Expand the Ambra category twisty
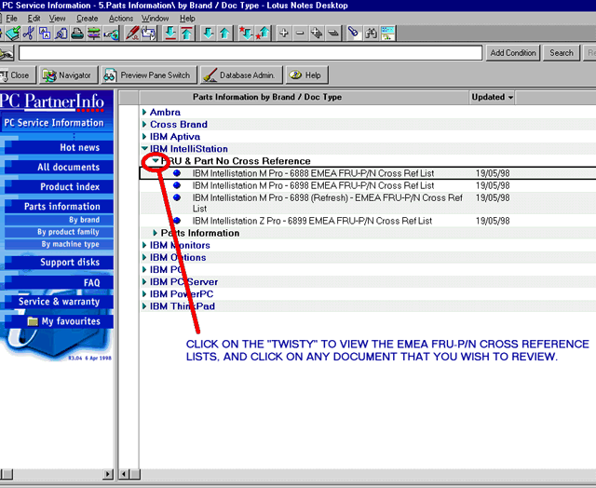The width and height of the screenshot is (596, 488). pos(144,113)
